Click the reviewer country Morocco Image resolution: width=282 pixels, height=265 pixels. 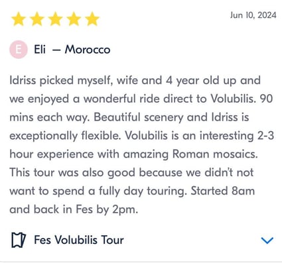(x=88, y=50)
